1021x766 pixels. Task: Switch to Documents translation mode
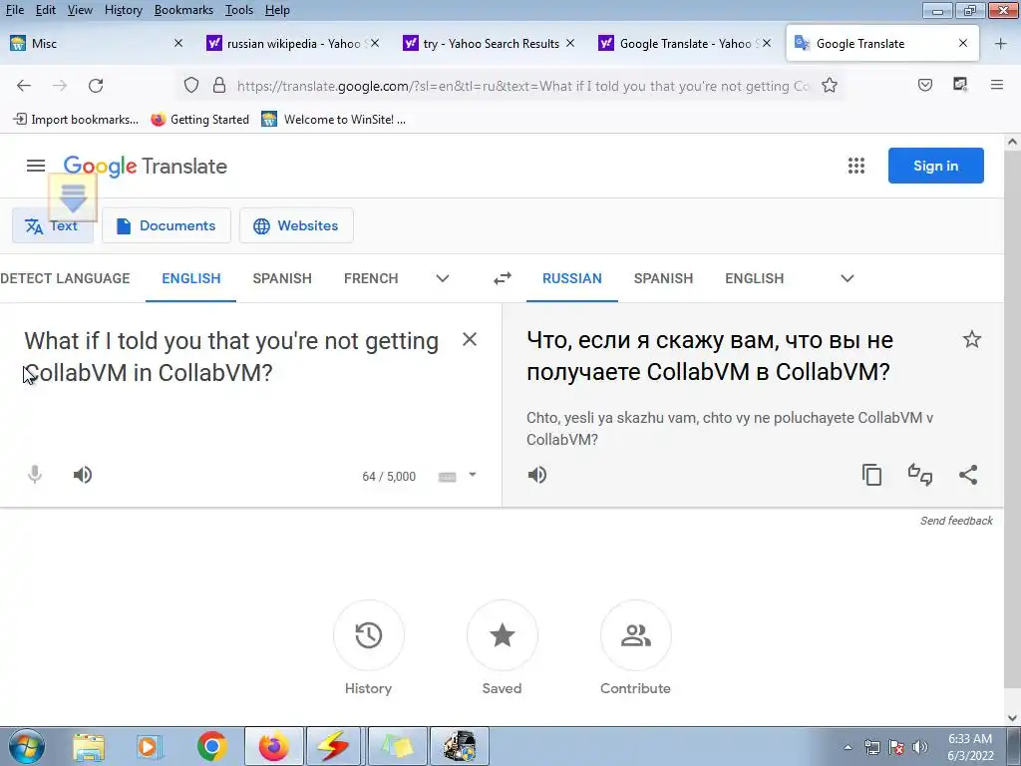[167, 225]
